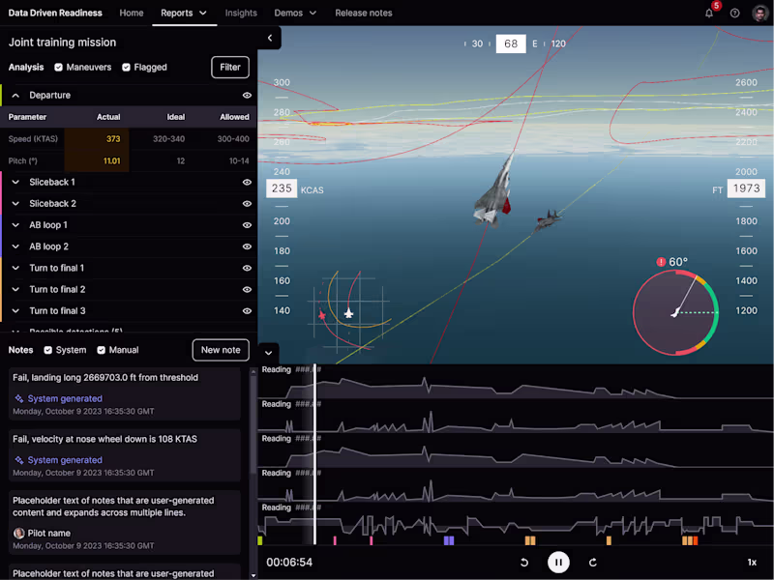The image size is (774, 580).
Task: Expand AB loop 1
Action: pos(15,225)
